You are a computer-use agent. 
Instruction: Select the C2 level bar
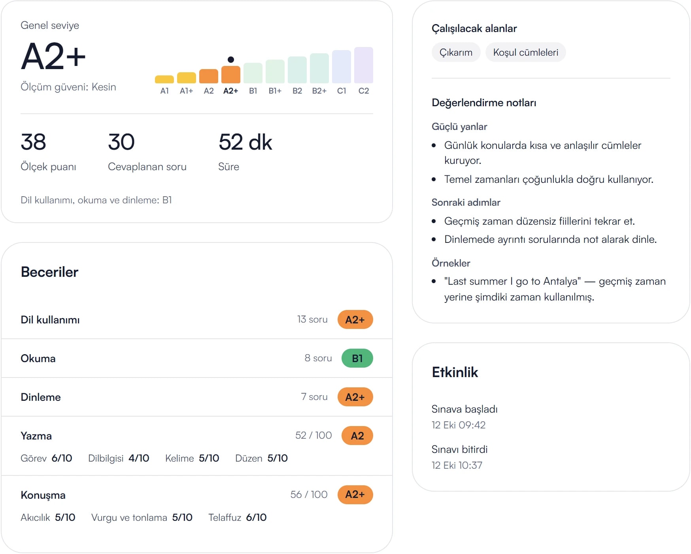coord(364,65)
